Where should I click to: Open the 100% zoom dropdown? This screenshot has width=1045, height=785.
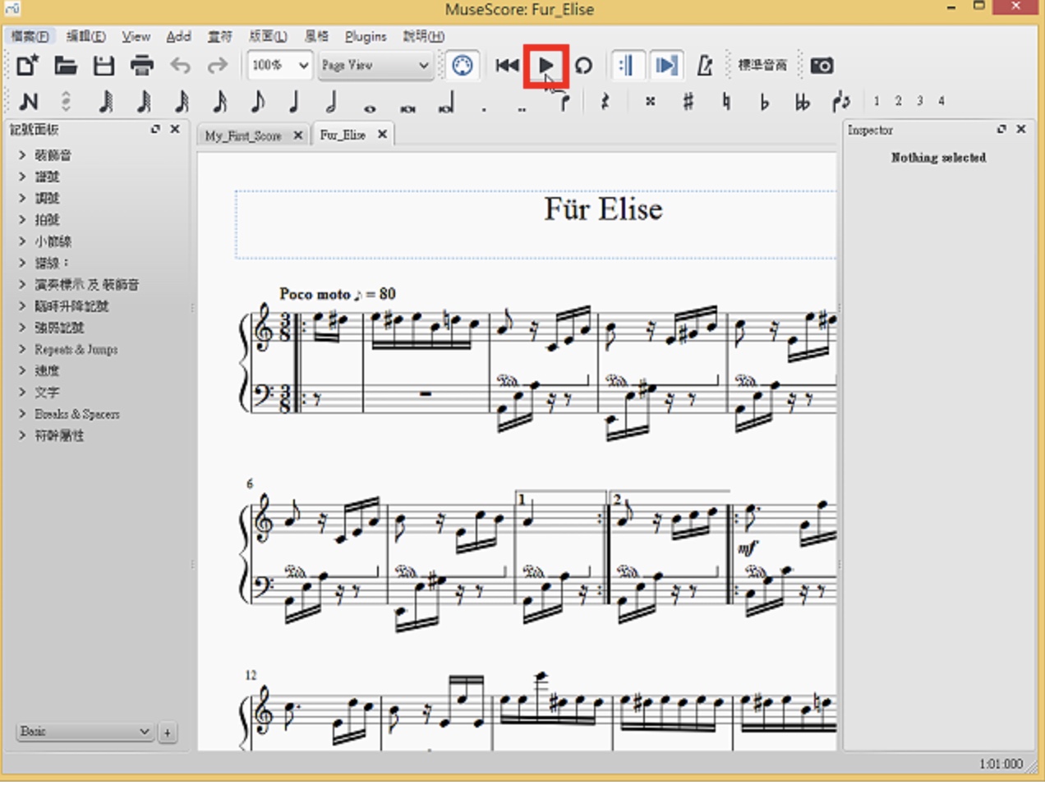point(279,65)
